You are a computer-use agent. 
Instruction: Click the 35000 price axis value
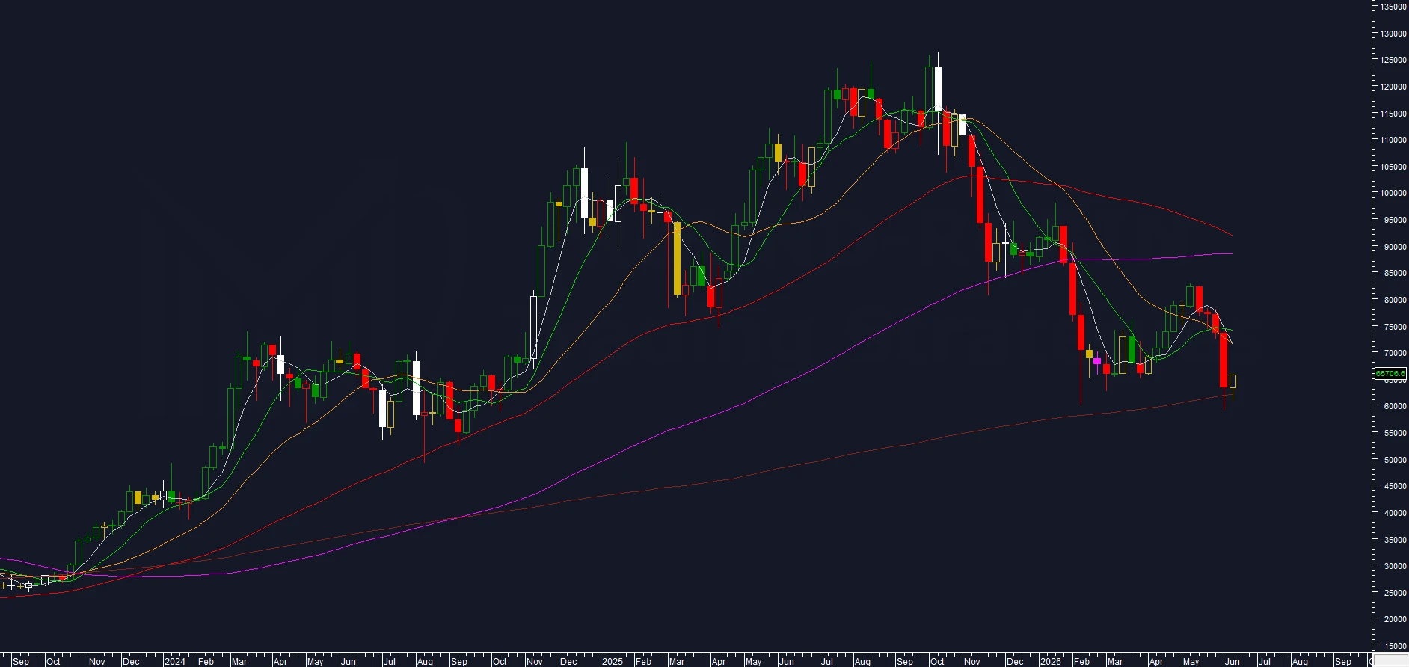point(1395,540)
